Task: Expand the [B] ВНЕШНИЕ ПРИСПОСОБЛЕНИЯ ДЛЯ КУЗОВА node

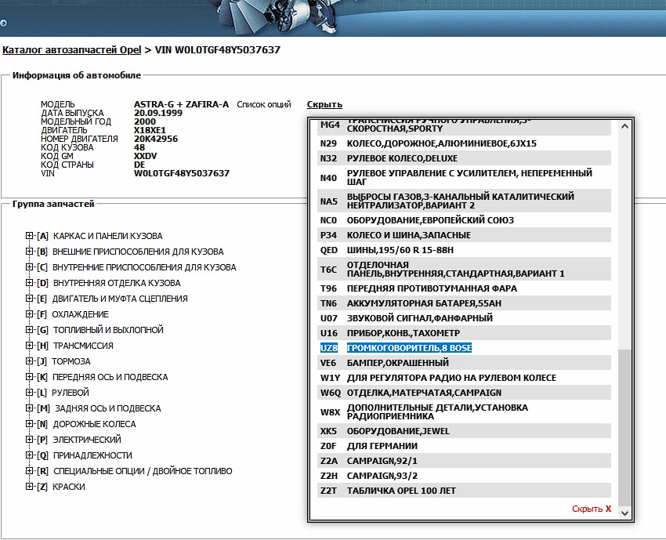Action: [x=29, y=252]
